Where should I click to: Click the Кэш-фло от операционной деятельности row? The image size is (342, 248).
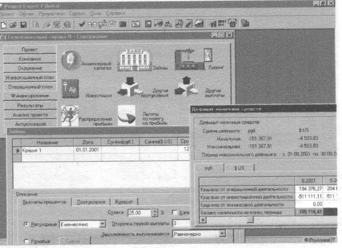(268, 189)
